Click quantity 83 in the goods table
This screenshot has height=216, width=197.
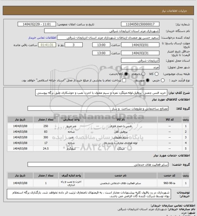click(46, 132)
